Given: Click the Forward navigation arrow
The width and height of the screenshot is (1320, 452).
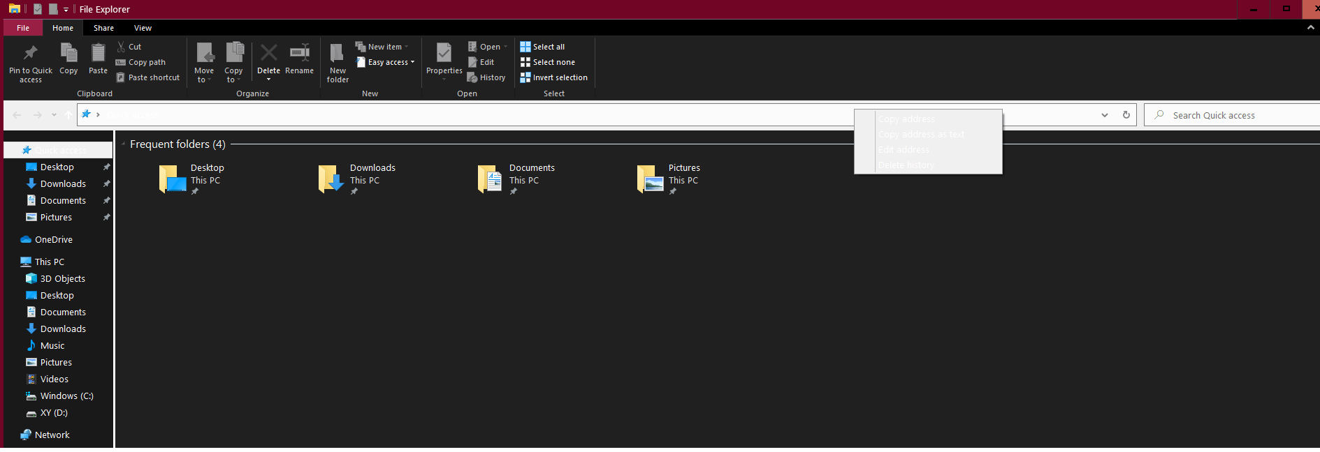Looking at the screenshot, I should (x=38, y=115).
